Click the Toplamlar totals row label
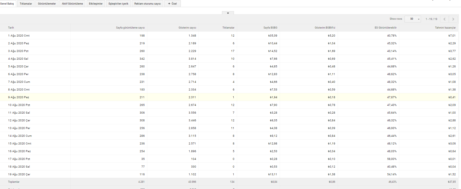This screenshot has width=461, height=189. [x=14, y=182]
